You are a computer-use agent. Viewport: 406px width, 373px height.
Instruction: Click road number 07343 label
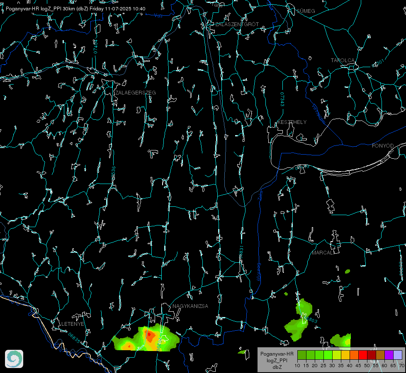tap(282, 99)
